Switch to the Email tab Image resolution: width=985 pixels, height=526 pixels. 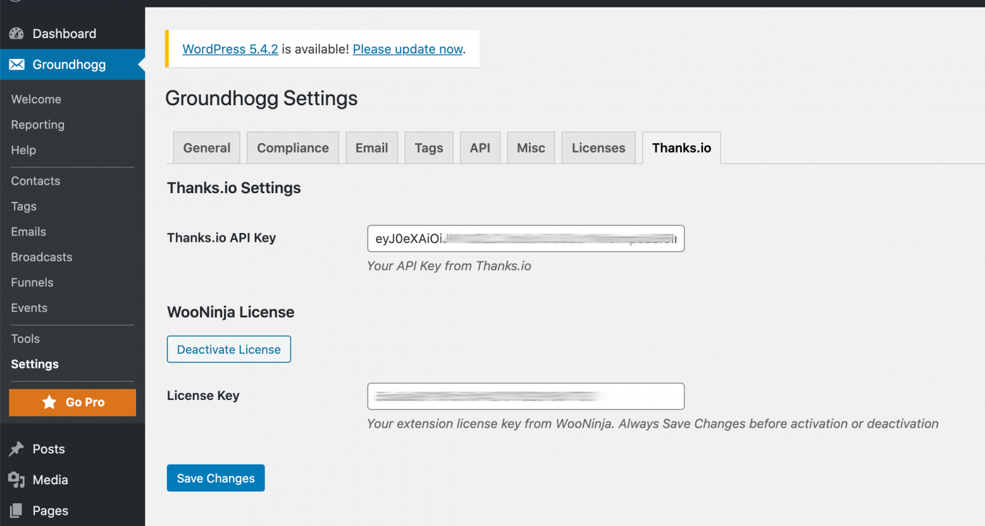coord(372,148)
